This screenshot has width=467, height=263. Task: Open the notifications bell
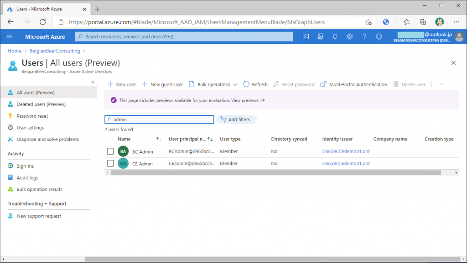(x=335, y=36)
